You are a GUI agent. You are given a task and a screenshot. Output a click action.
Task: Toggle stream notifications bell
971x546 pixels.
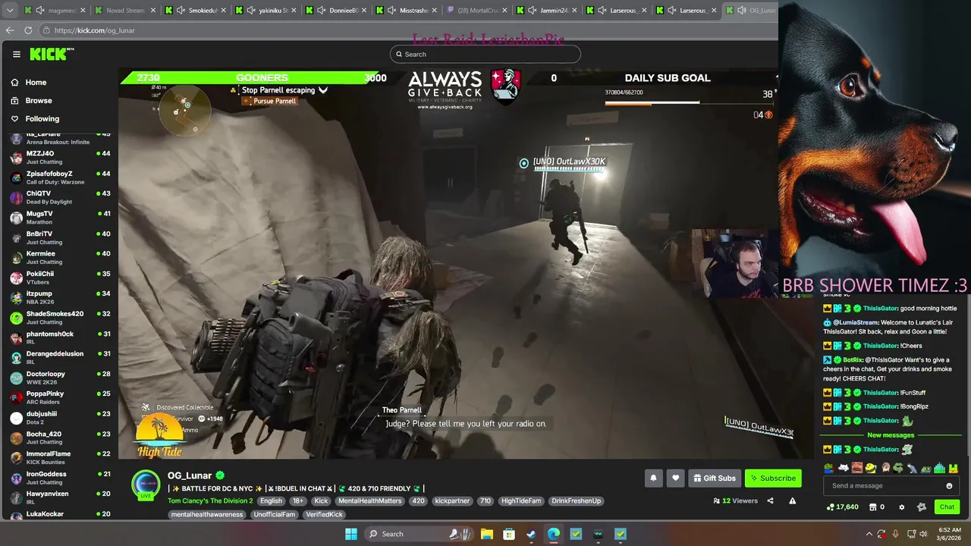[x=653, y=478]
